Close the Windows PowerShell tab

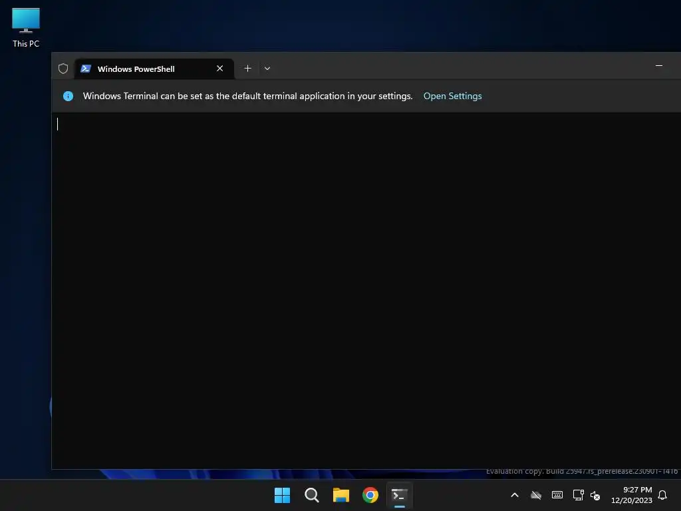click(x=219, y=69)
